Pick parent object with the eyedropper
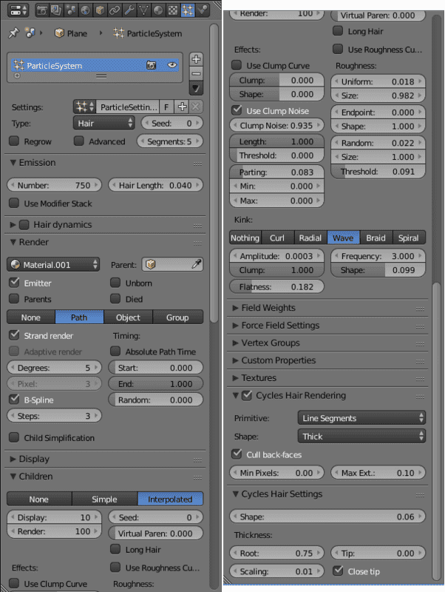The width and height of the screenshot is (445, 592). click(x=197, y=264)
